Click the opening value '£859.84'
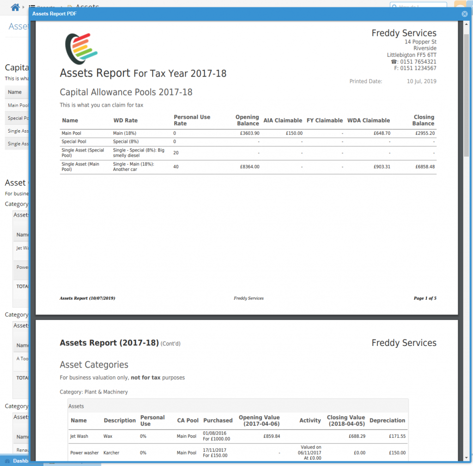This screenshot has width=473, height=466. pos(272,436)
